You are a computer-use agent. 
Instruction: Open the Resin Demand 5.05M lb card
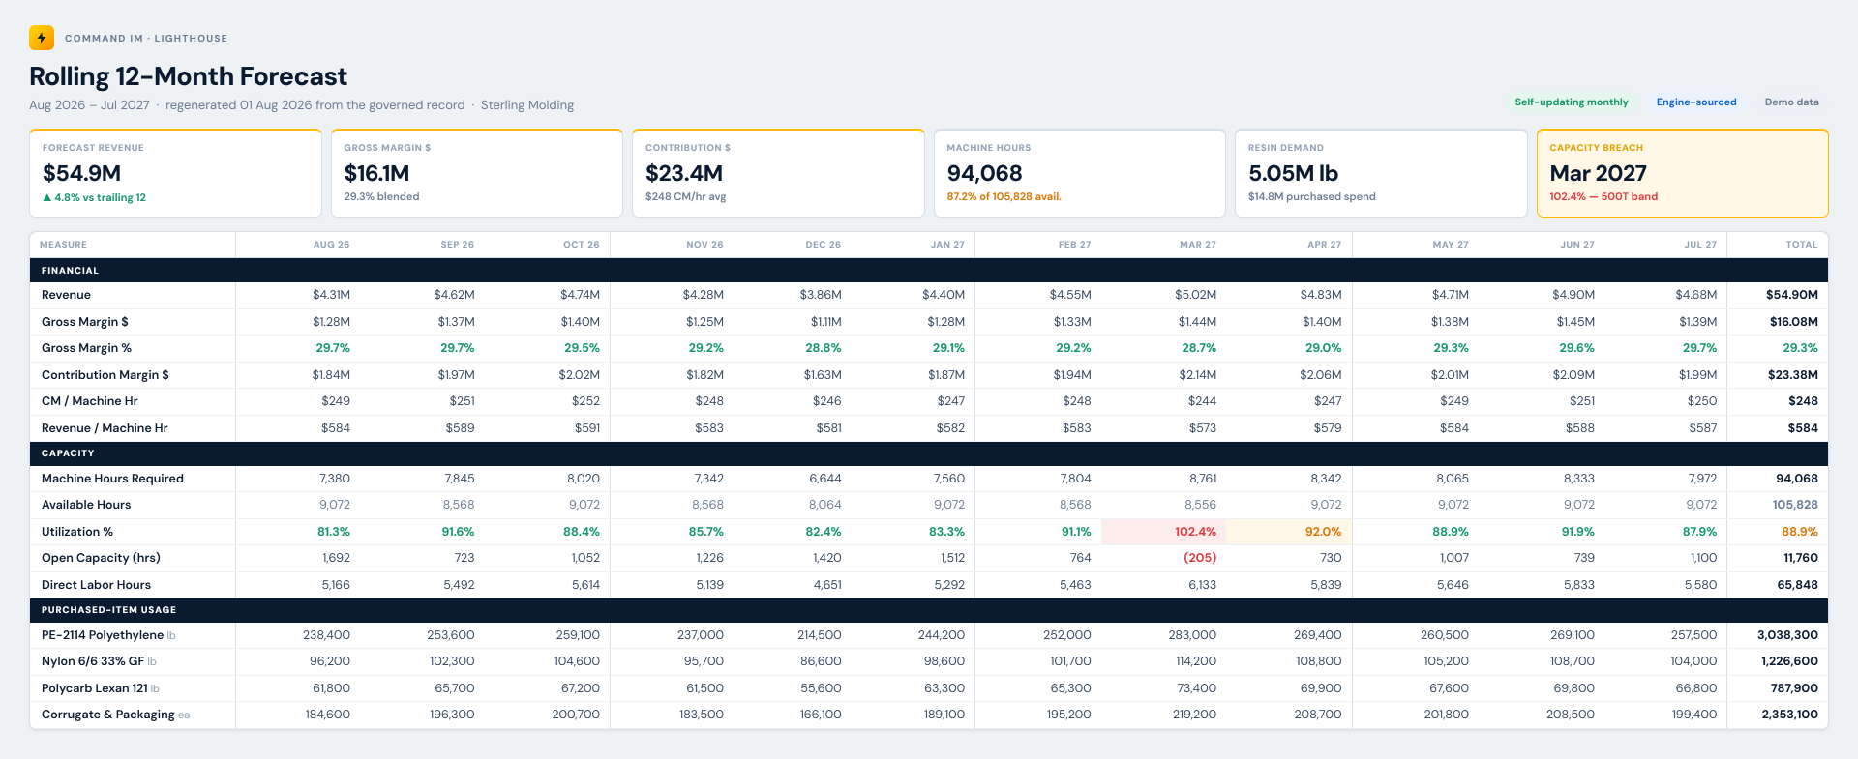tap(1381, 173)
